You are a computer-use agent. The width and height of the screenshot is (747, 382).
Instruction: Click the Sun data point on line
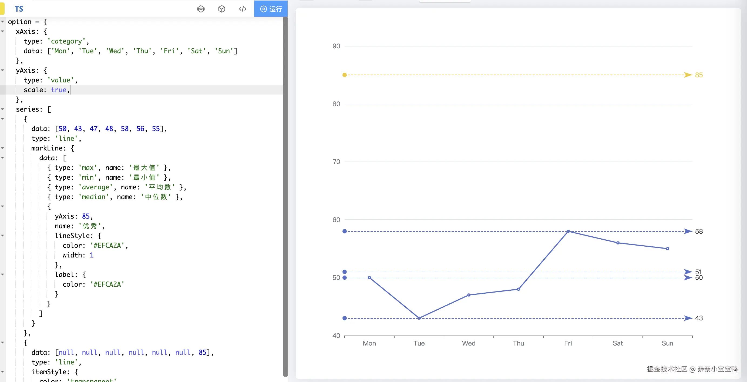667,249
